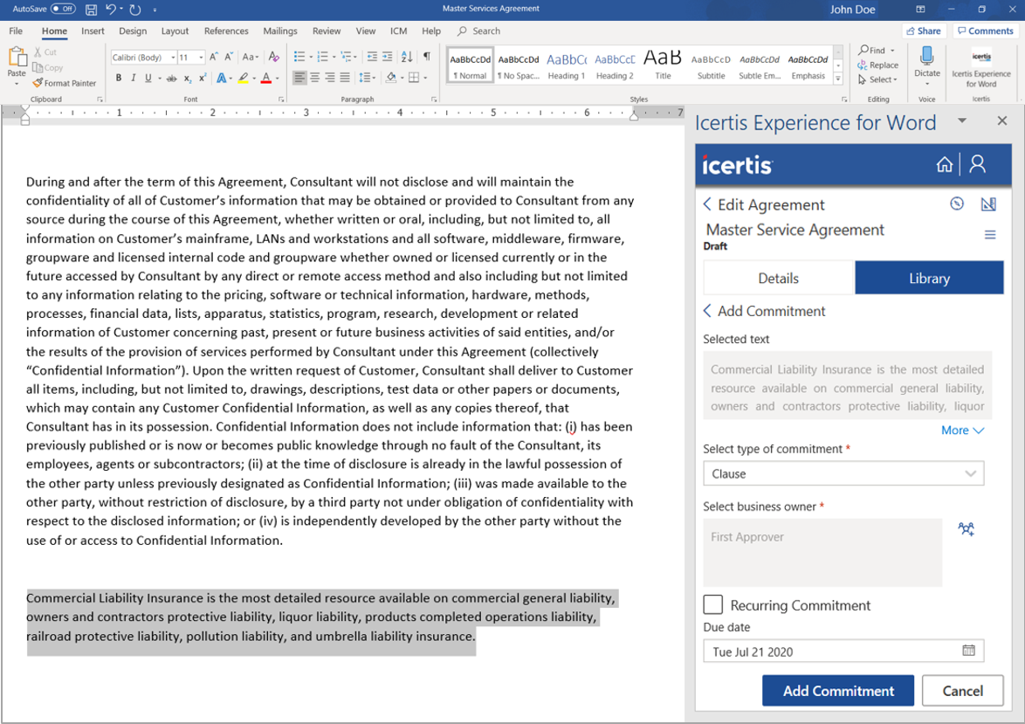Open the Select type of commitment dropdown

point(843,473)
